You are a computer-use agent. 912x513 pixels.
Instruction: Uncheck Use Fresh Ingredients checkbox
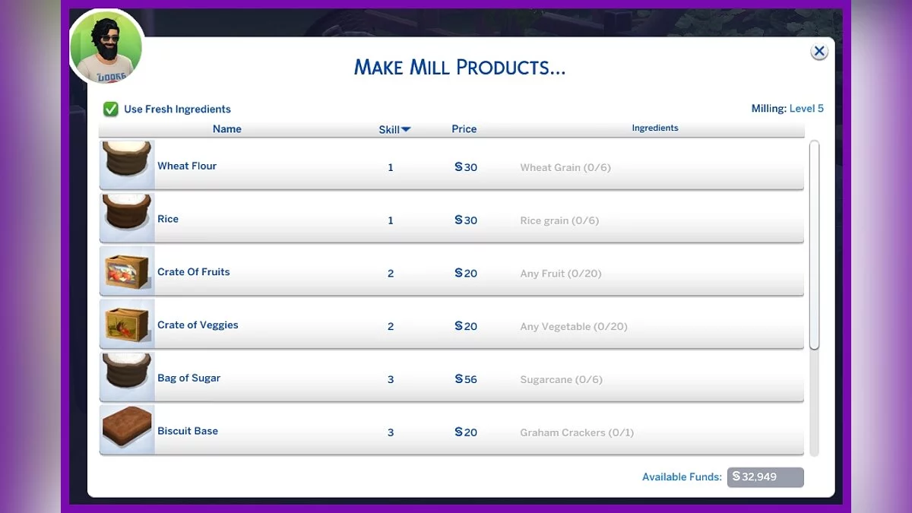point(111,109)
